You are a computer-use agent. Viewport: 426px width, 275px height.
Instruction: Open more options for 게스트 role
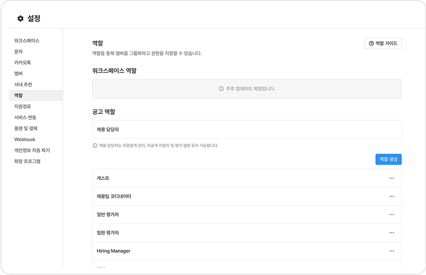pyautogui.click(x=391, y=178)
